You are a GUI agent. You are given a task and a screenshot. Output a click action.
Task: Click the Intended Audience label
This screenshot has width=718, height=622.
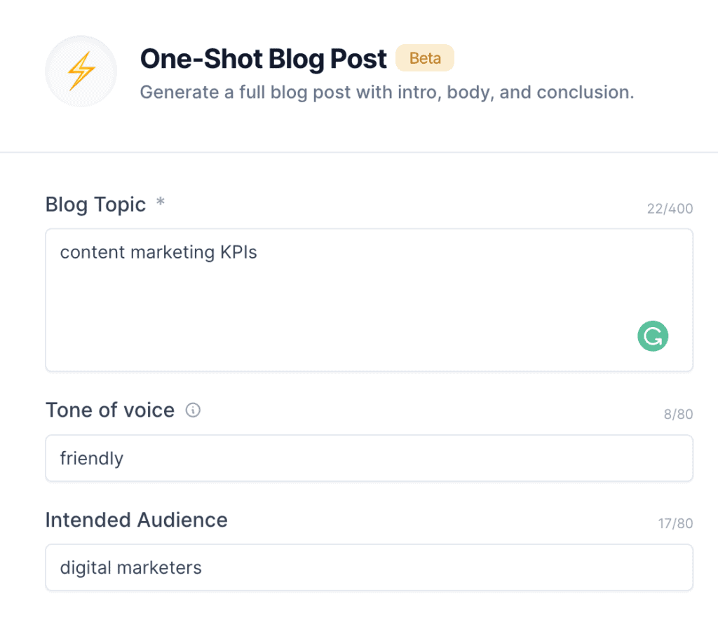[136, 520]
